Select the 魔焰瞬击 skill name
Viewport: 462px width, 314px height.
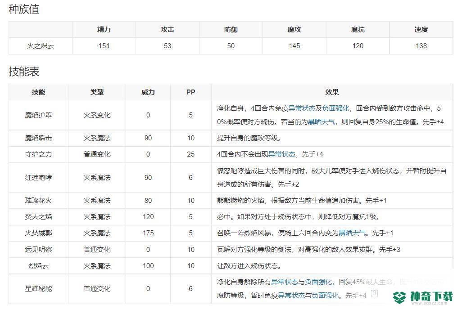[x=38, y=138]
